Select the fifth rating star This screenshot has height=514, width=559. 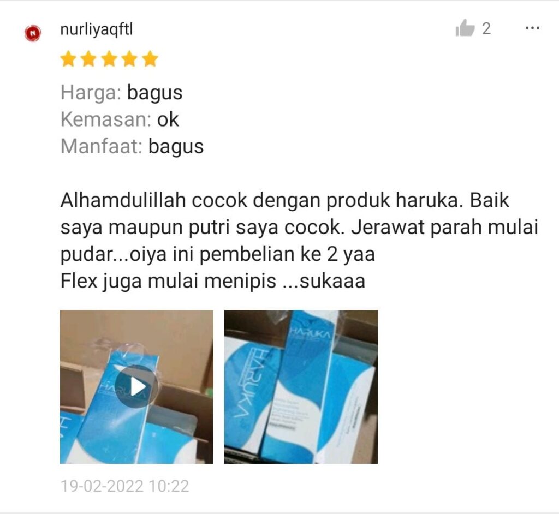(151, 59)
